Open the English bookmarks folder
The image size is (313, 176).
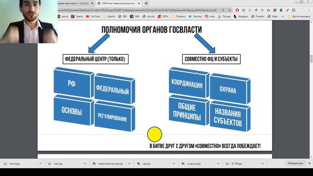click(109, 16)
